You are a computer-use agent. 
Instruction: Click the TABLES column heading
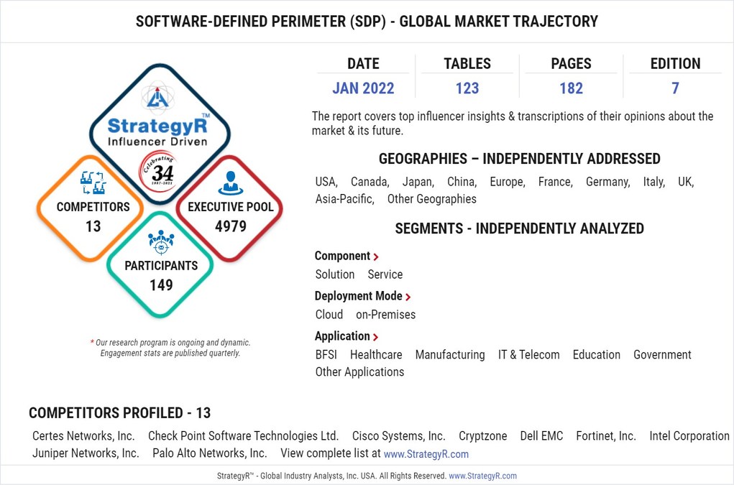coord(467,64)
